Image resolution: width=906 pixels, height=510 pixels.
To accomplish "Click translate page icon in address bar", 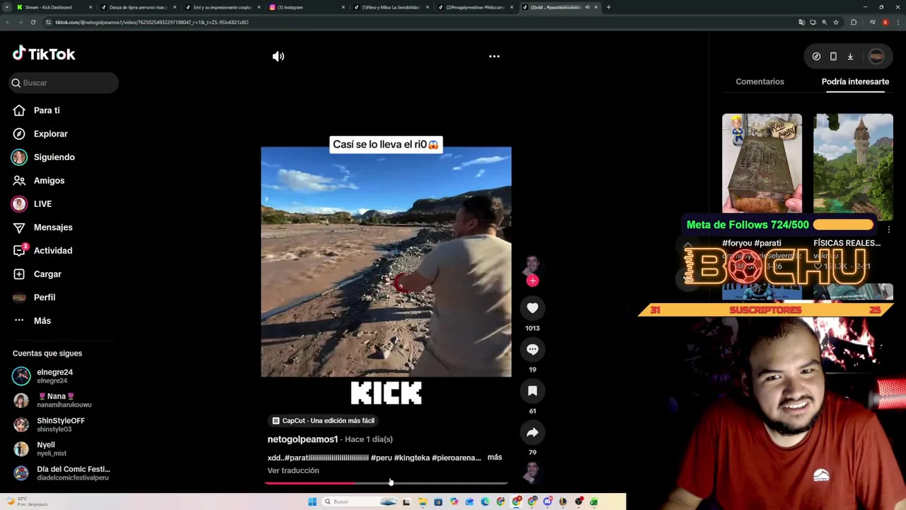I will (802, 23).
